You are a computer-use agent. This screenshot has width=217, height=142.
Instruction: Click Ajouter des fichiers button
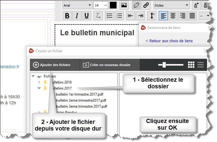click(52, 65)
